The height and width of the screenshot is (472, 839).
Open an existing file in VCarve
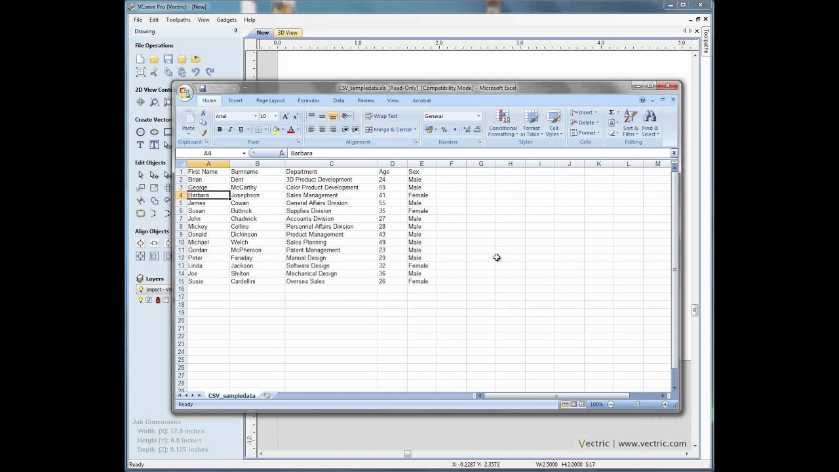(154, 59)
